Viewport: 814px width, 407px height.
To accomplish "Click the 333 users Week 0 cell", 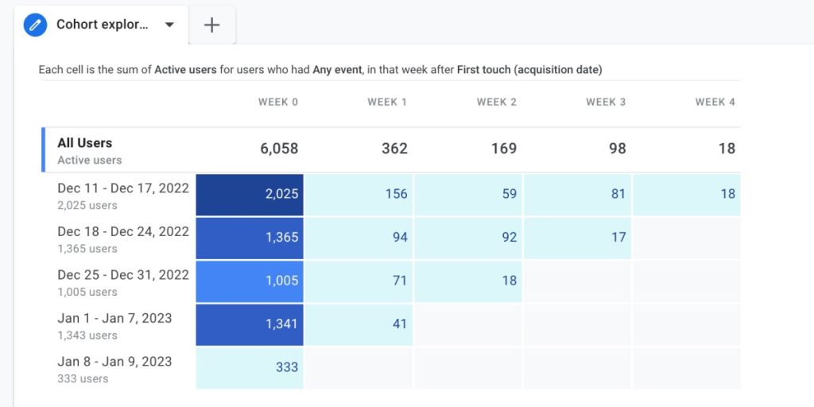I will click(250, 367).
